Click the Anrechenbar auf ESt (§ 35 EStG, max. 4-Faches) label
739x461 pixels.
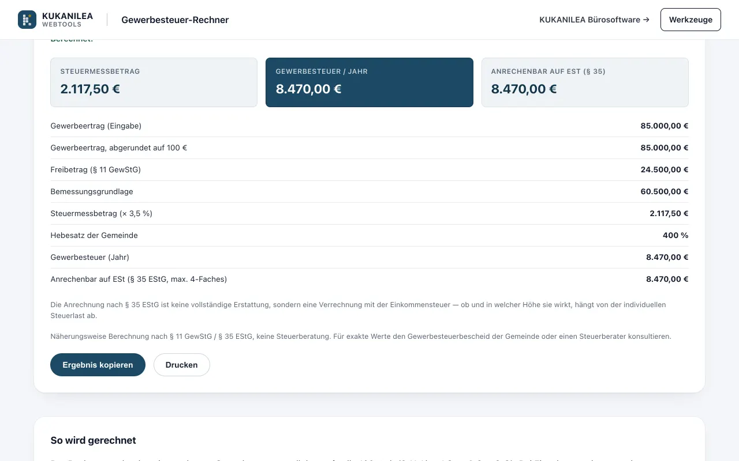pos(139,279)
